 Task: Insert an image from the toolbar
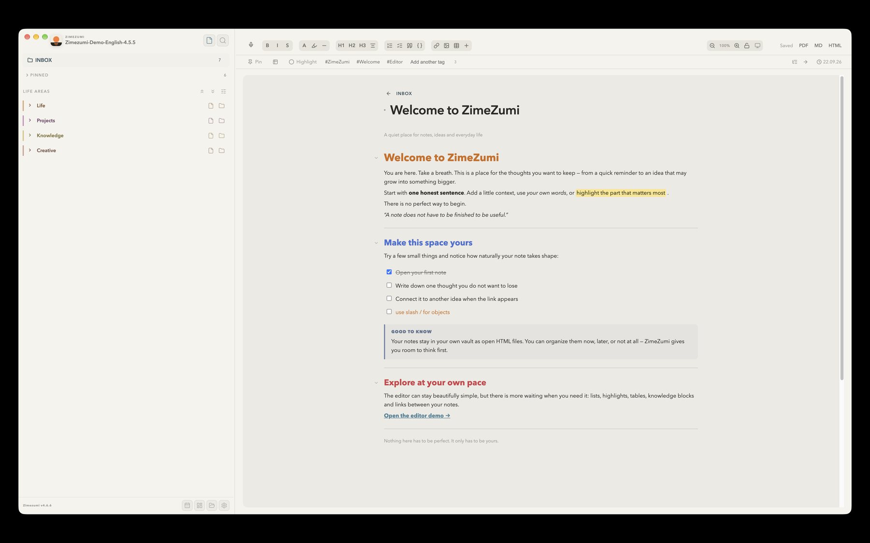pyautogui.click(x=447, y=45)
